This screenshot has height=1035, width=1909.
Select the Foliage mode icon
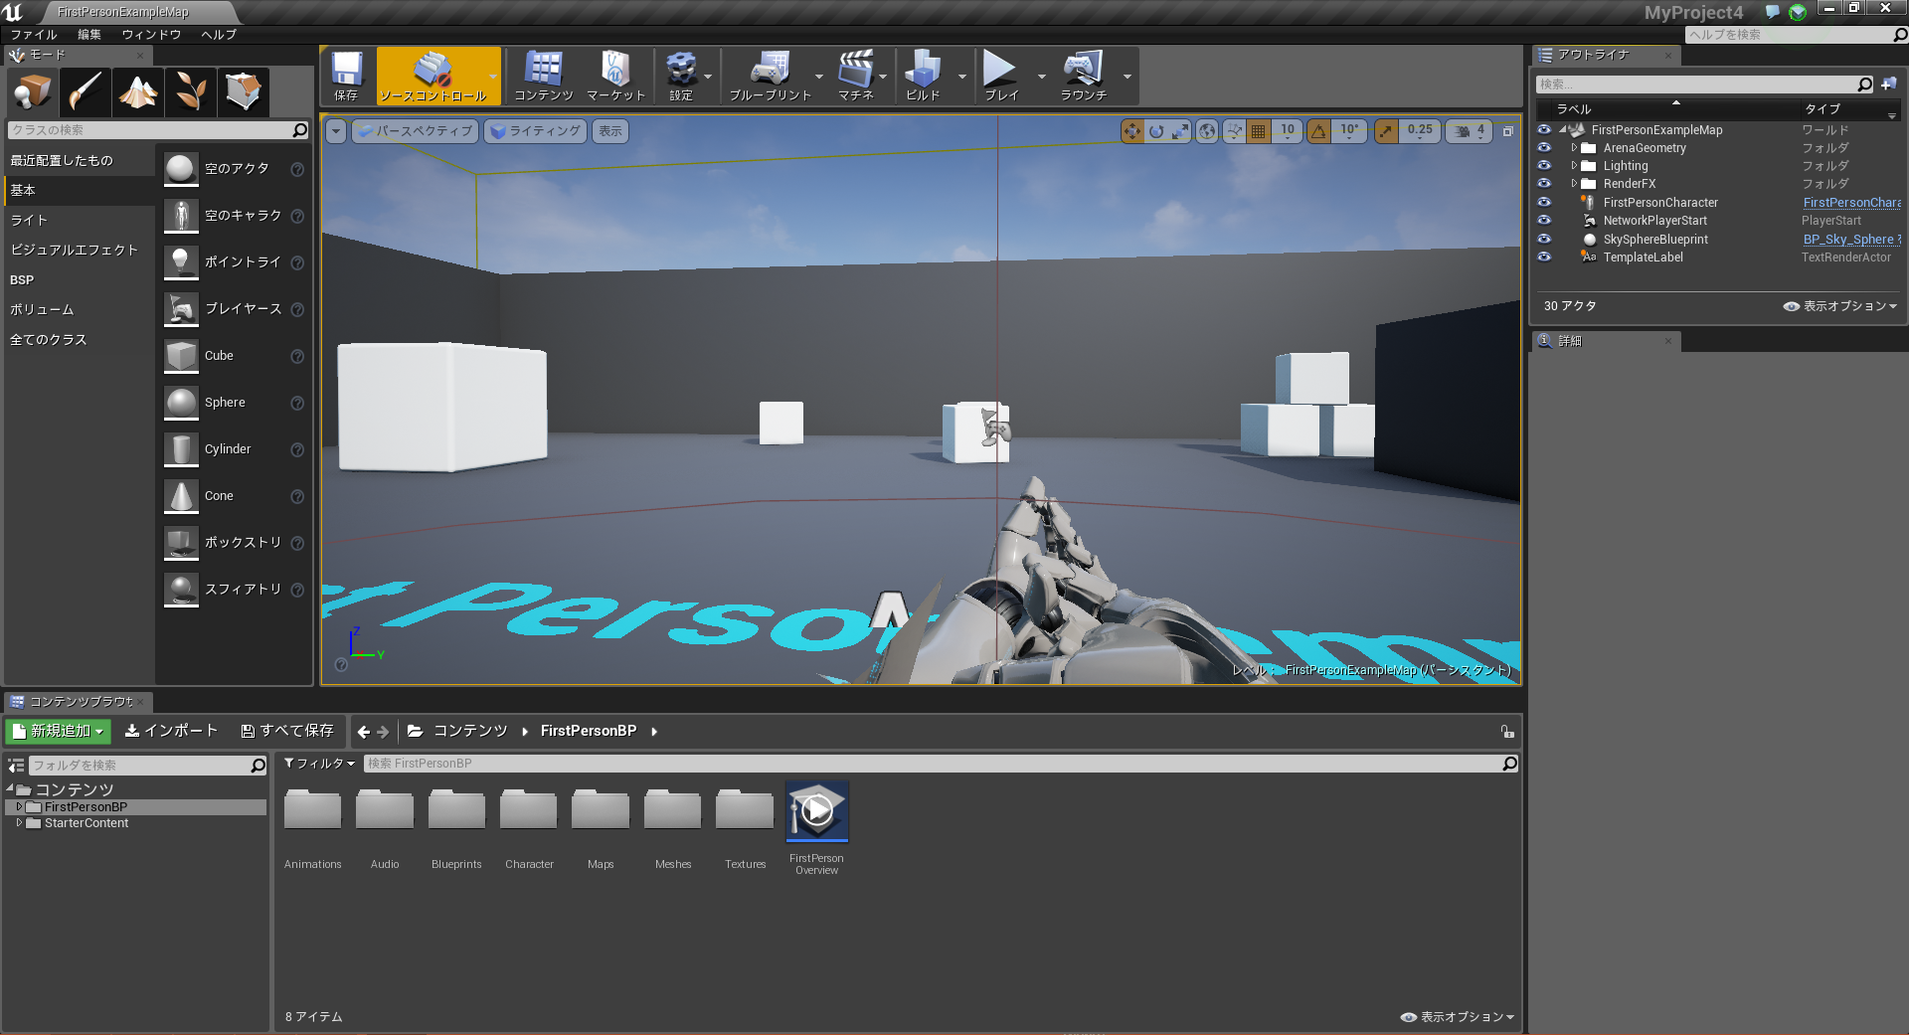(191, 92)
